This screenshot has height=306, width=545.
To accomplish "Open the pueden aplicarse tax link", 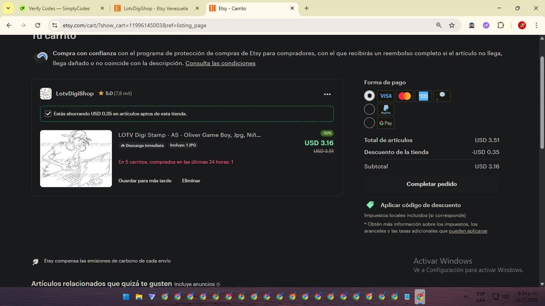I will (468, 231).
